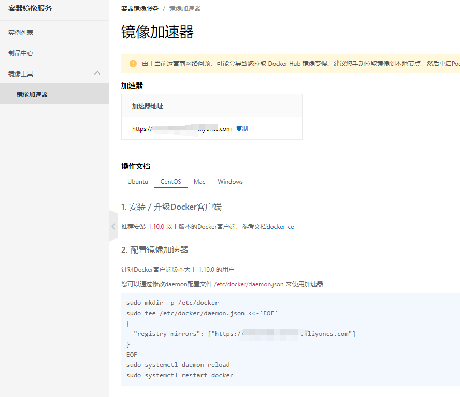Click the 镜像工具 collapse chevron icon

[x=97, y=73]
